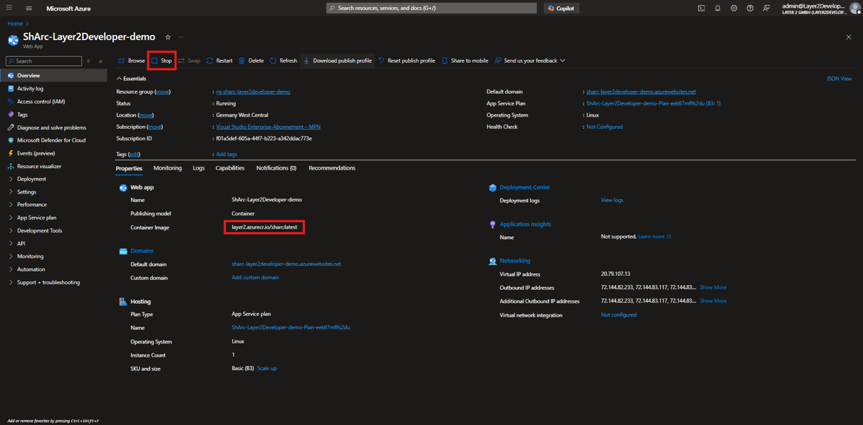Viewport: 863px width, 425px height.
Task: Collapse the Essentials section
Action: pos(119,79)
